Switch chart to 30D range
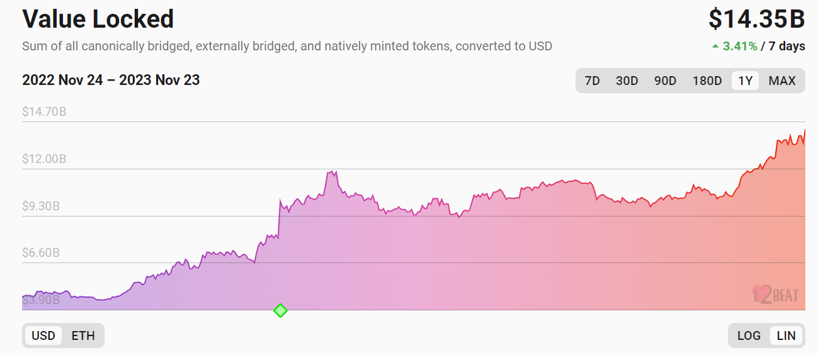The width and height of the screenshot is (818, 355). tap(627, 81)
